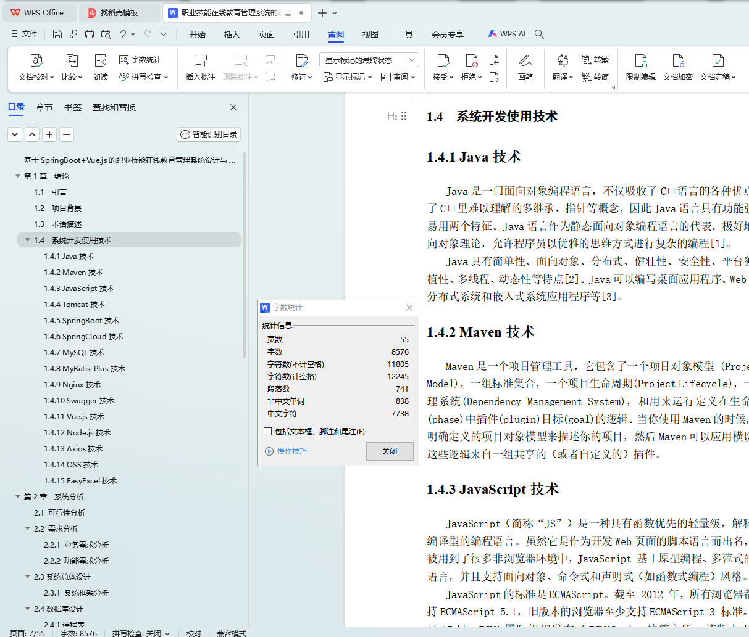
Task: Collapse the 第1章 绪论 tree node
Action: tap(18, 176)
